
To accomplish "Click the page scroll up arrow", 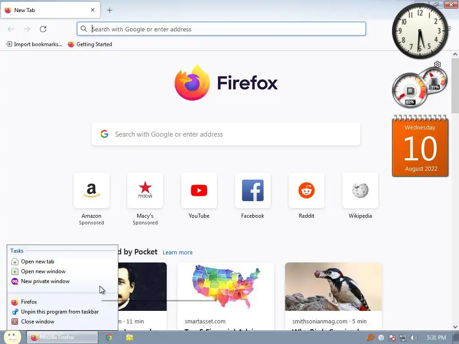I will [x=455, y=54].
